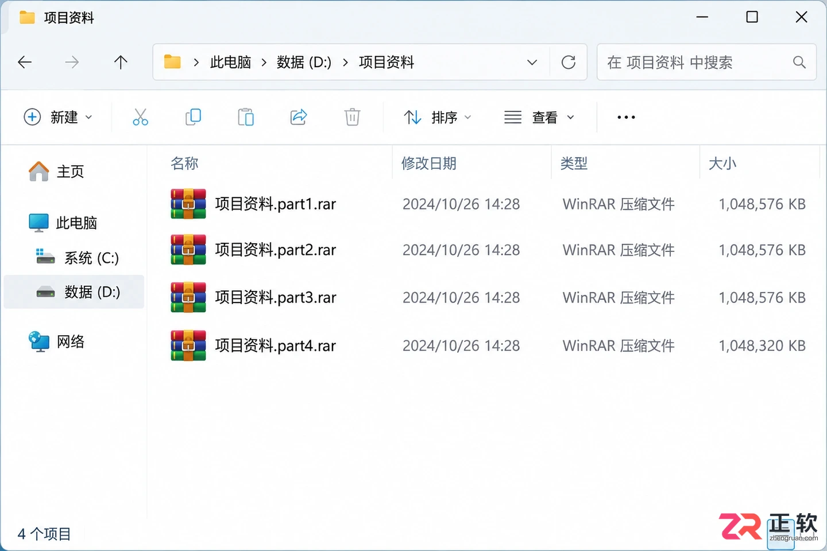
Task: Go up one folder level
Action: tap(121, 62)
